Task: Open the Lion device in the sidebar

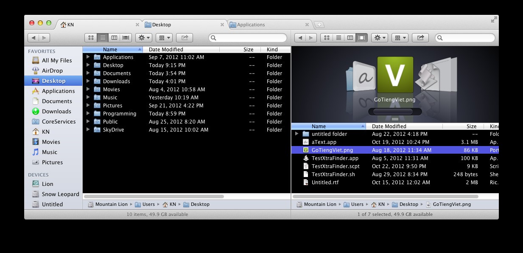Action: pyautogui.click(x=48, y=184)
